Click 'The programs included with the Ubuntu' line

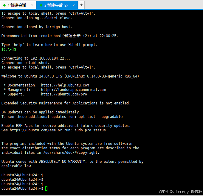(67, 144)
